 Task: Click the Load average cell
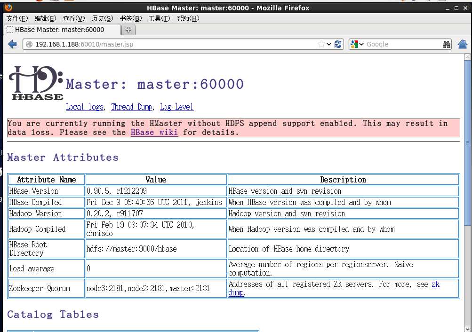point(47,269)
